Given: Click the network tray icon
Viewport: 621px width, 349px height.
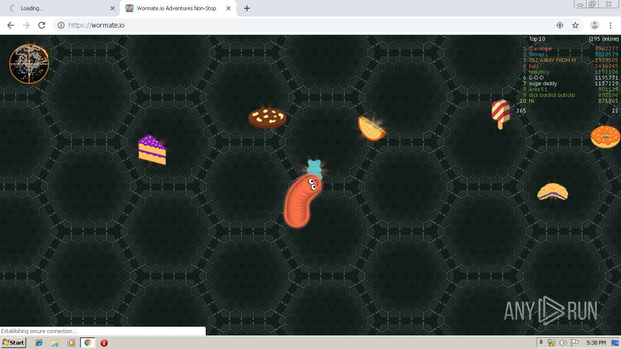Looking at the screenshot, I should (552, 343).
